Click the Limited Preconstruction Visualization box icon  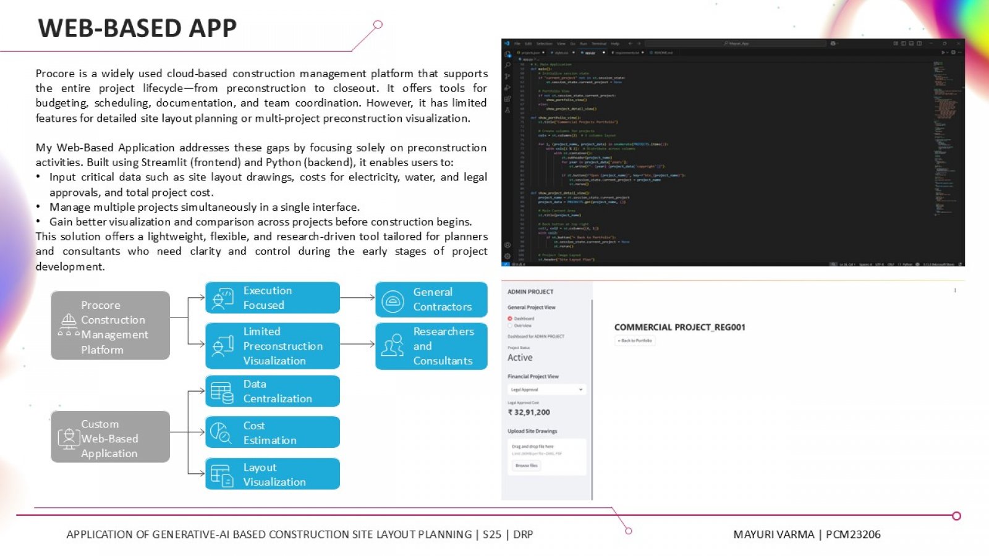tap(223, 346)
